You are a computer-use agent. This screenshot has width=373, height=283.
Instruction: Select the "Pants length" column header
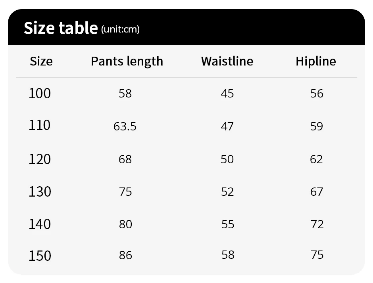tap(127, 61)
